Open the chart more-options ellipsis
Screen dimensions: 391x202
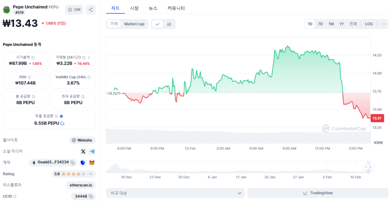[383, 24]
